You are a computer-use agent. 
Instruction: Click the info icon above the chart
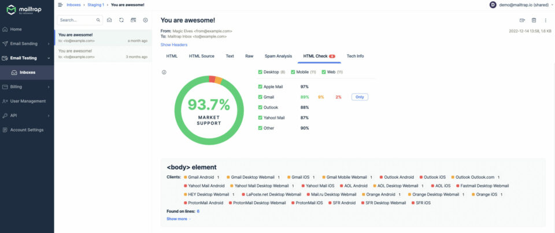(164, 72)
